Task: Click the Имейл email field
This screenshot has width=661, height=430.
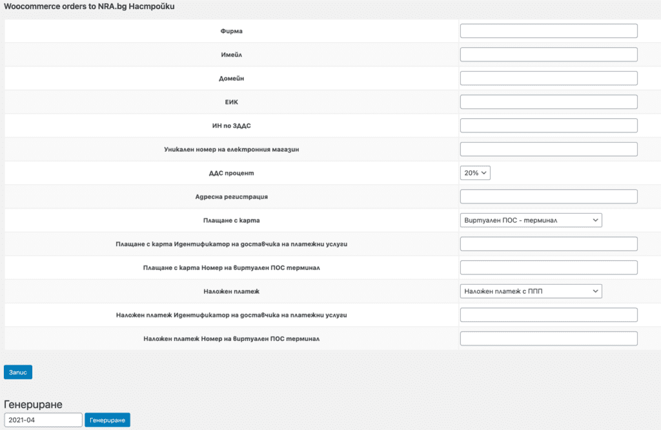Action: (547, 54)
